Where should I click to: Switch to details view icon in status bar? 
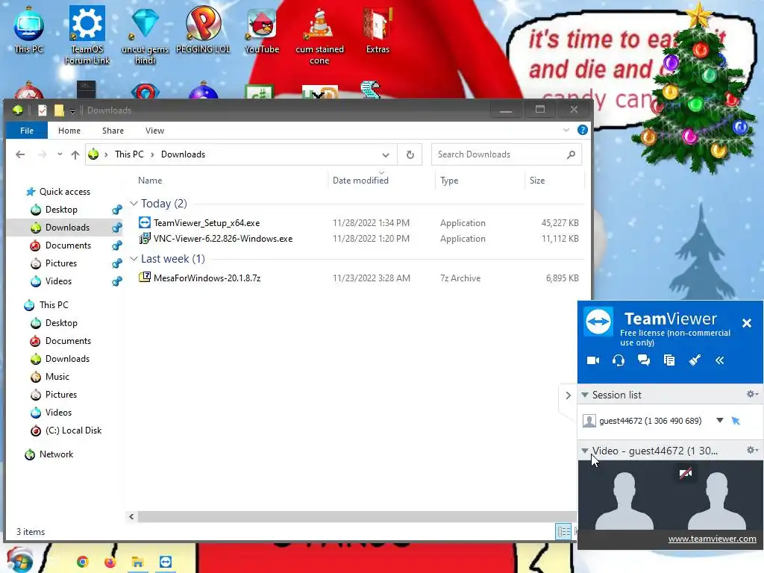(563, 531)
